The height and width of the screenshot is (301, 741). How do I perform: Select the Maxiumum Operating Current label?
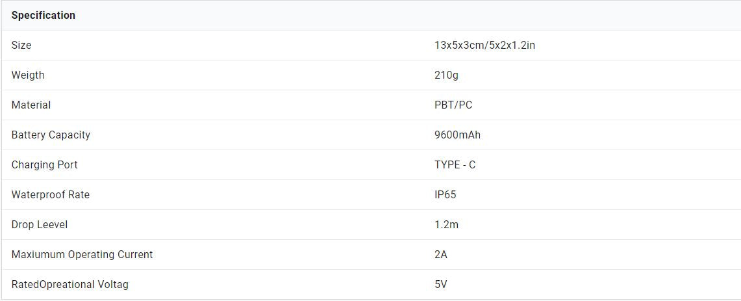click(82, 254)
